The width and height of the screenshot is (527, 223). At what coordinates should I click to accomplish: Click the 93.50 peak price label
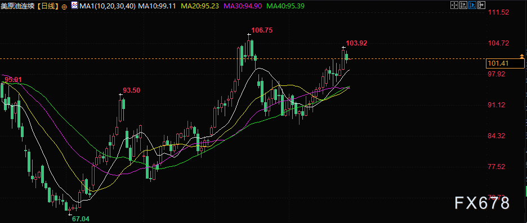click(x=131, y=90)
